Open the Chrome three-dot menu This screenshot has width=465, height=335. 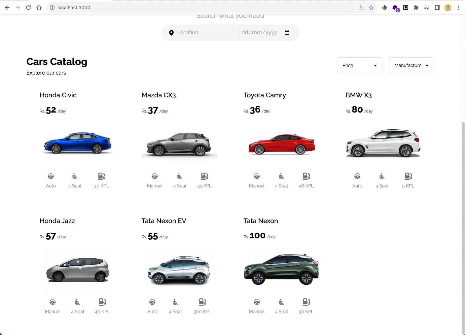click(458, 8)
